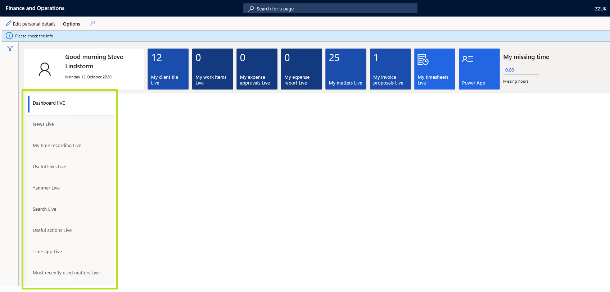
Task: Switch to the News Live tab
Action: tap(71, 124)
